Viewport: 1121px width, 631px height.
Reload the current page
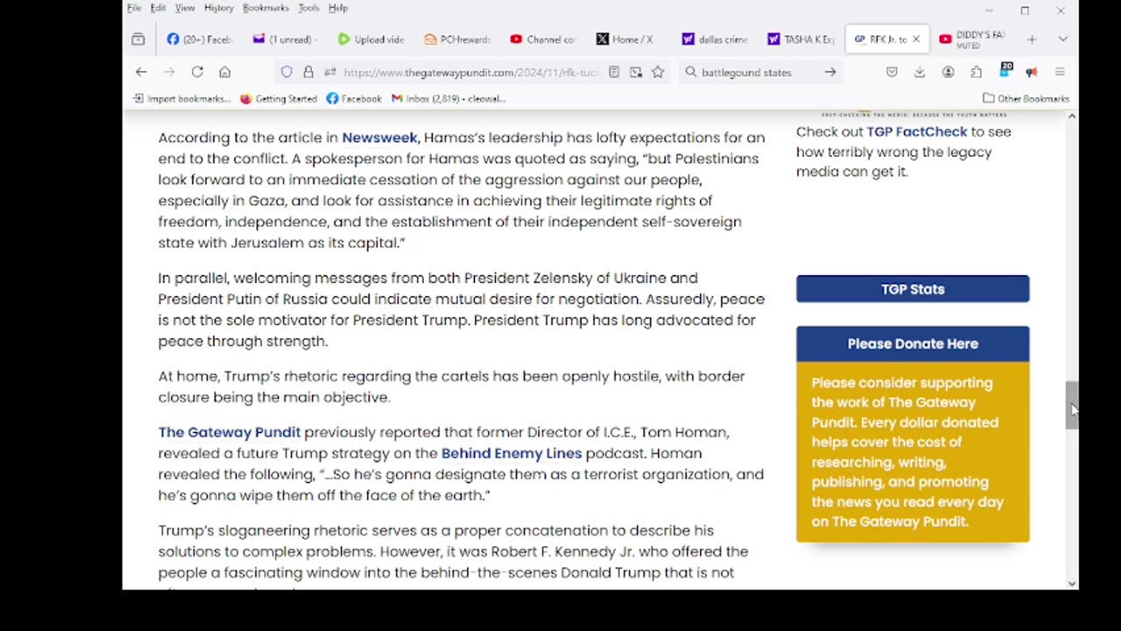tap(197, 72)
